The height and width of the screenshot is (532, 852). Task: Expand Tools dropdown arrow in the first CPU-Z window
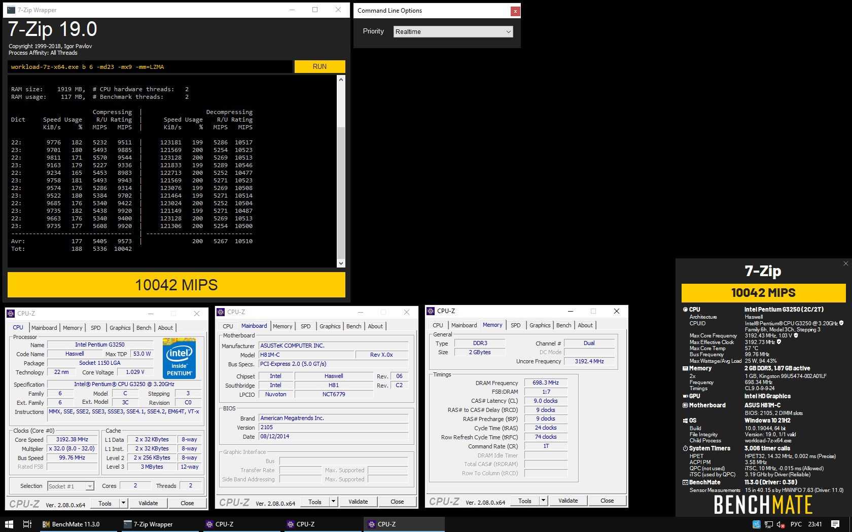tap(123, 503)
